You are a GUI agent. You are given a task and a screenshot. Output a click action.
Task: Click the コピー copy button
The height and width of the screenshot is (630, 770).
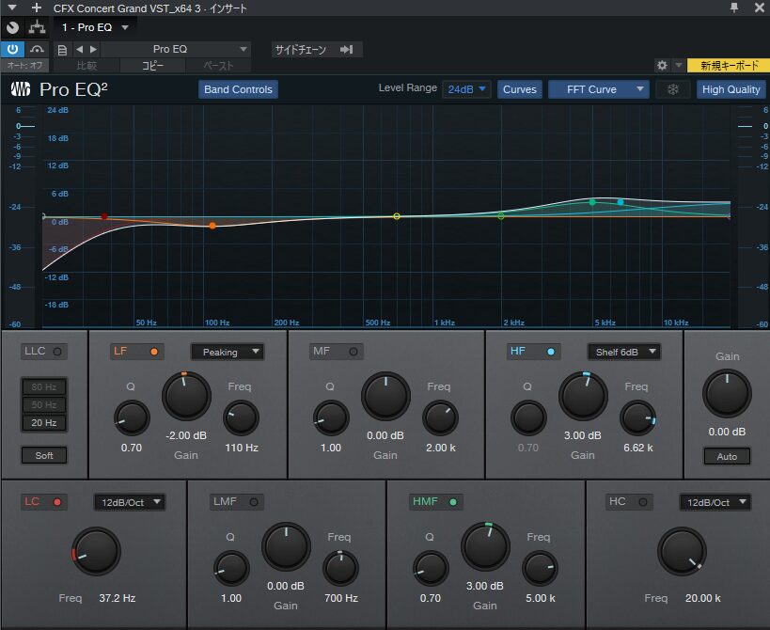coord(152,66)
